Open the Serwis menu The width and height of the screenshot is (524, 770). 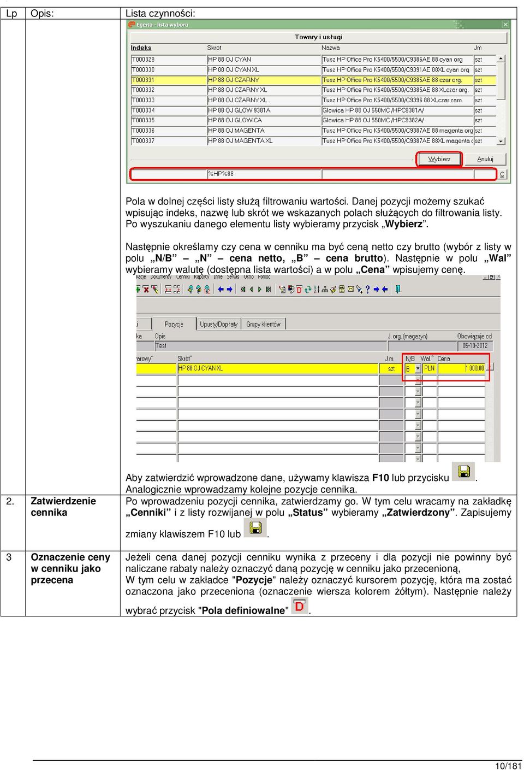233,277
